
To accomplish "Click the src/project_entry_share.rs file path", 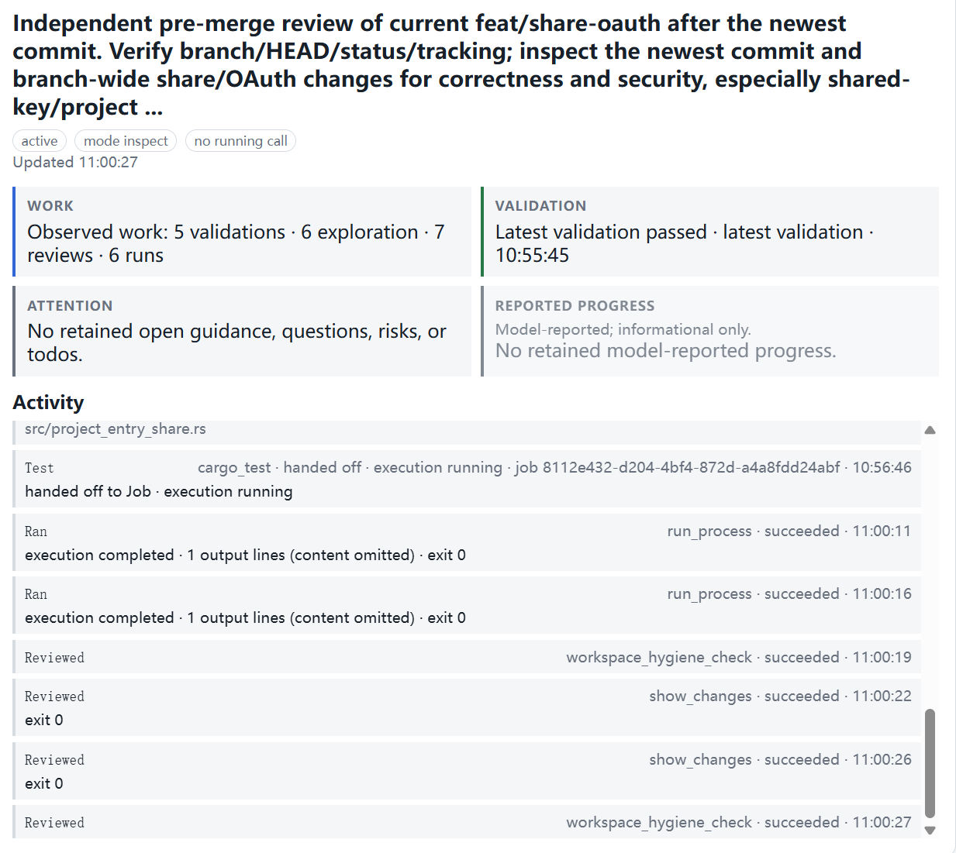I will (x=116, y=429).
